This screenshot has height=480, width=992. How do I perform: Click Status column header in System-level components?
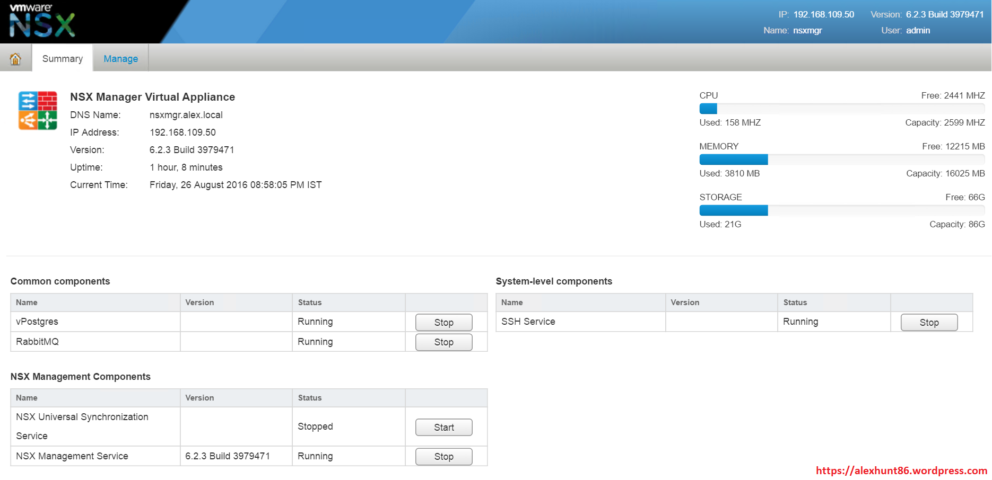coord(795,303)
